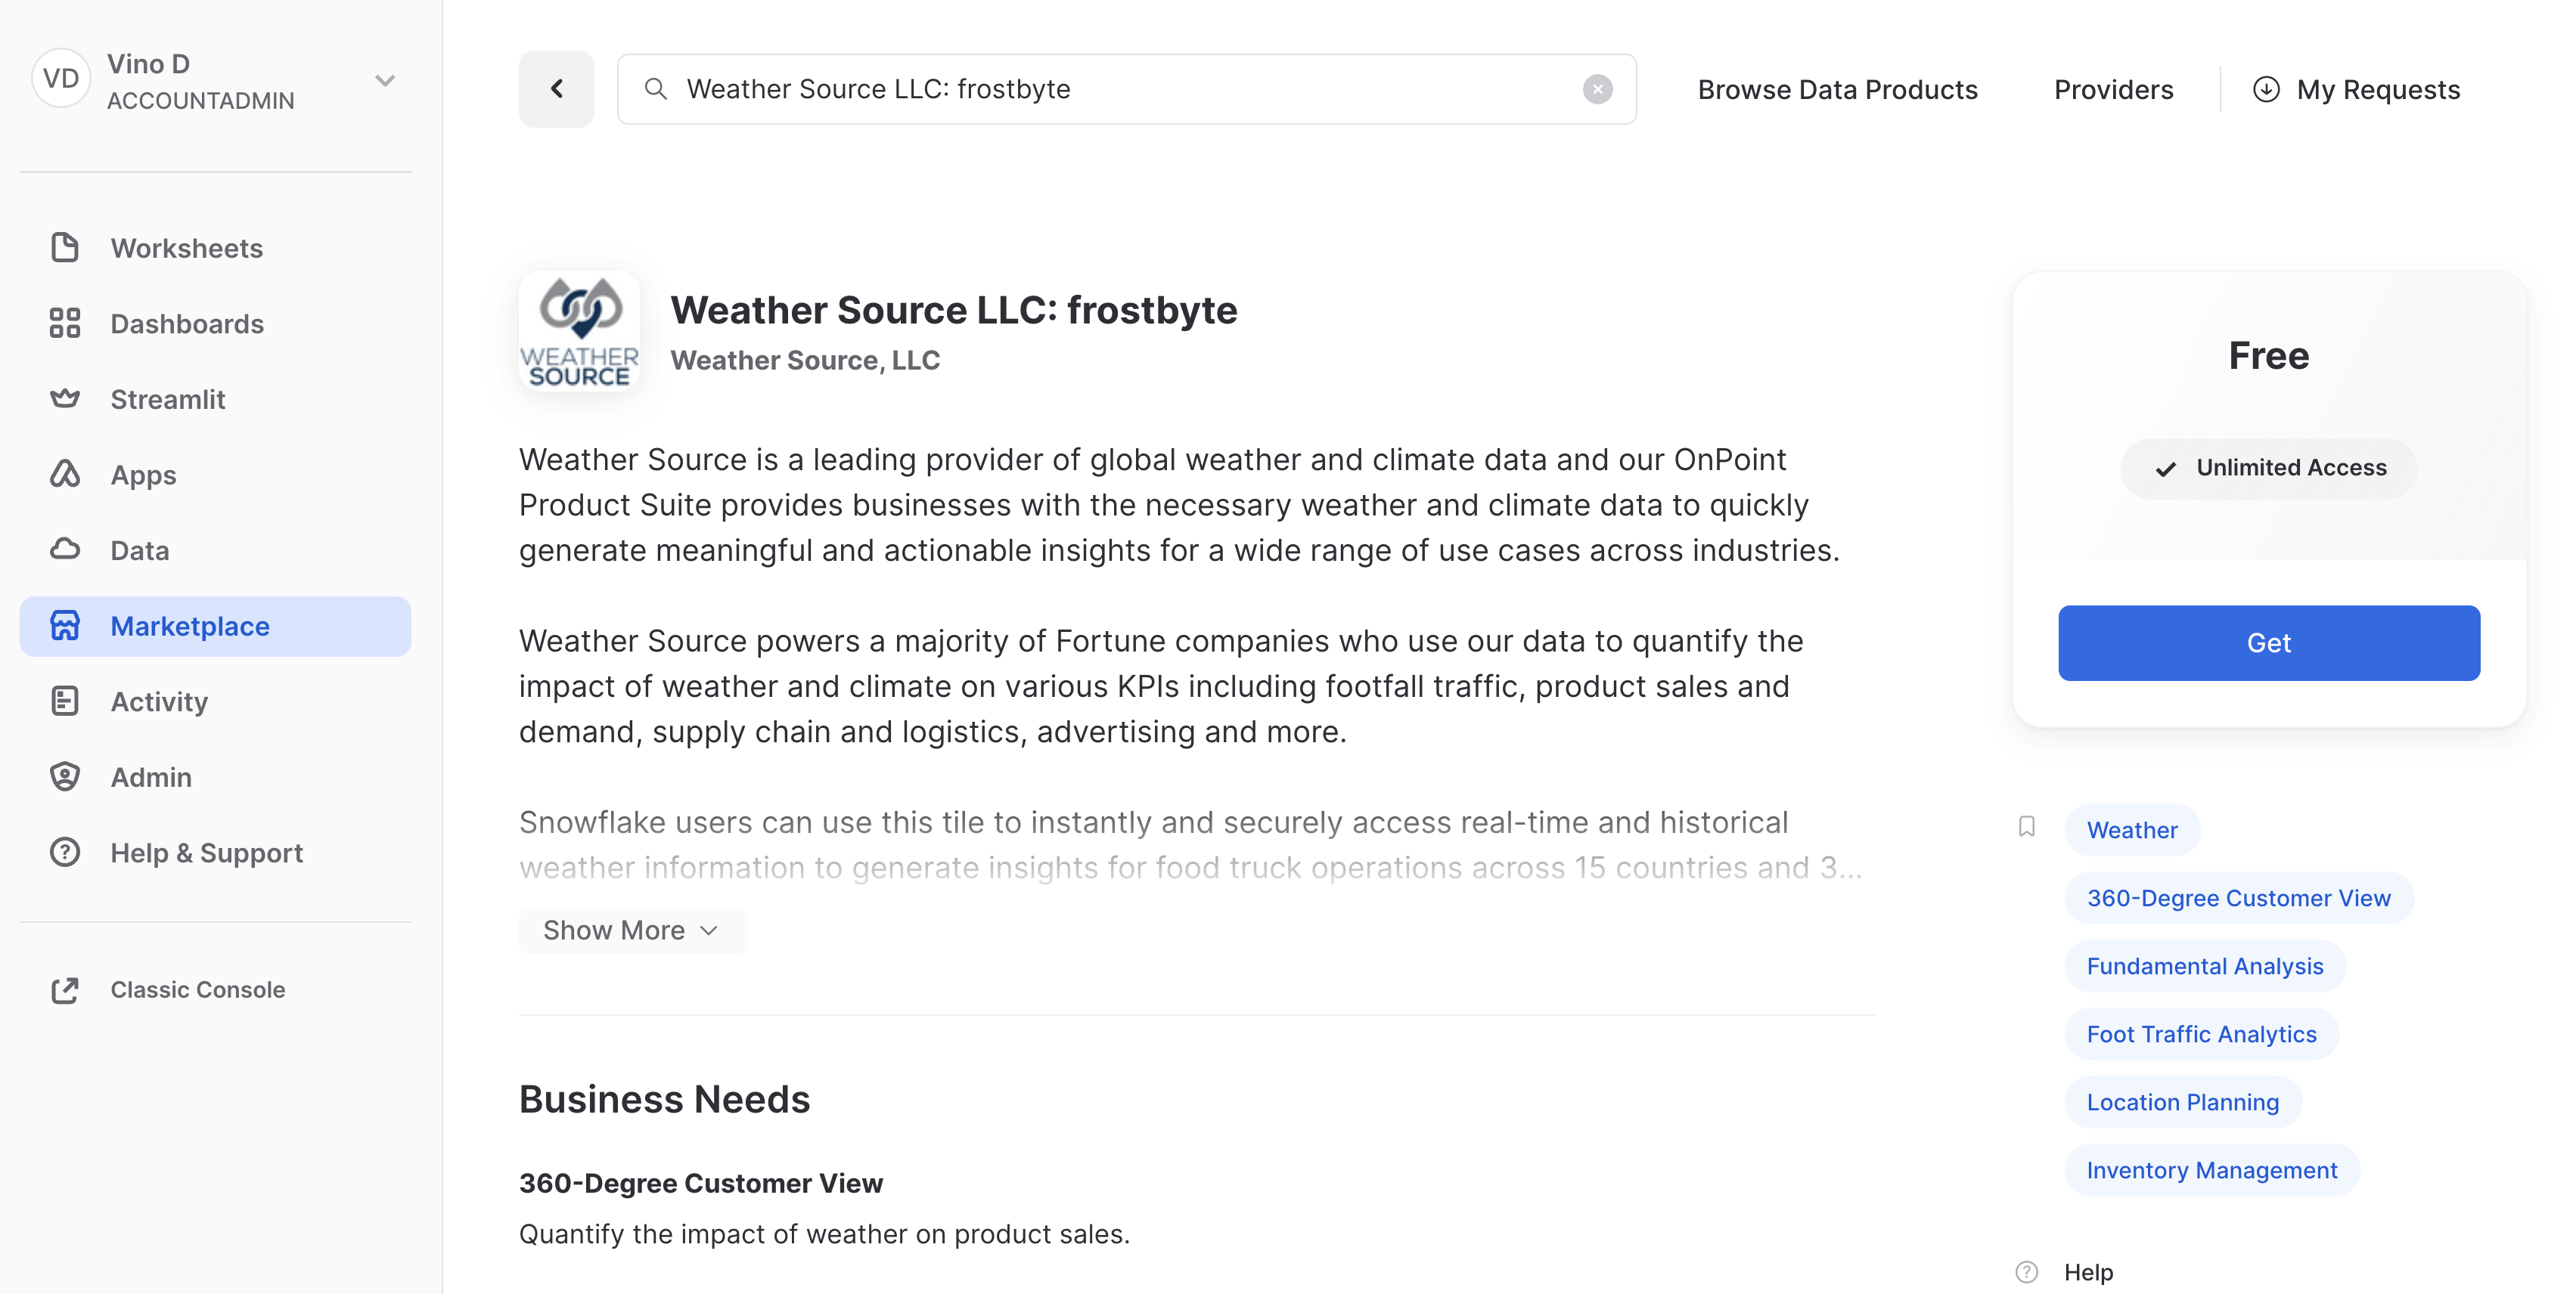Open the Admin panel

coord(150,776)
